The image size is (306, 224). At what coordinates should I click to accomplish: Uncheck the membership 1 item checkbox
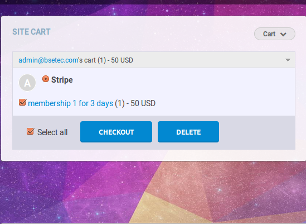23,102
